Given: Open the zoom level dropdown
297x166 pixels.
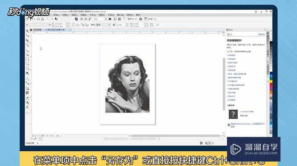Looking at the screenshot, I should (106, 19).
